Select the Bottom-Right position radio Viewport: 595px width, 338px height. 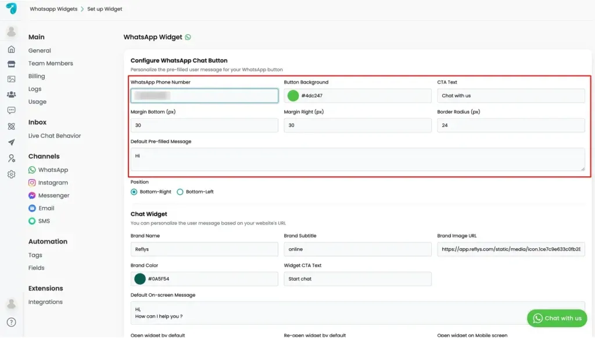pos(134,192)
